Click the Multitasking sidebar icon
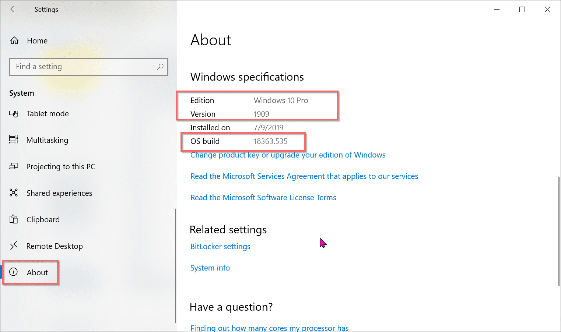 14,140
